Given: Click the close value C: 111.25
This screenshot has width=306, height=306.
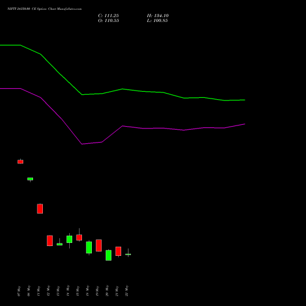Looking at the screenshot, I should (x=108, y=16).
